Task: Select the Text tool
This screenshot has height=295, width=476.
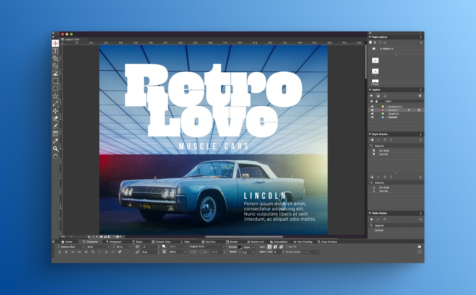Action: (x=55, y=50)
